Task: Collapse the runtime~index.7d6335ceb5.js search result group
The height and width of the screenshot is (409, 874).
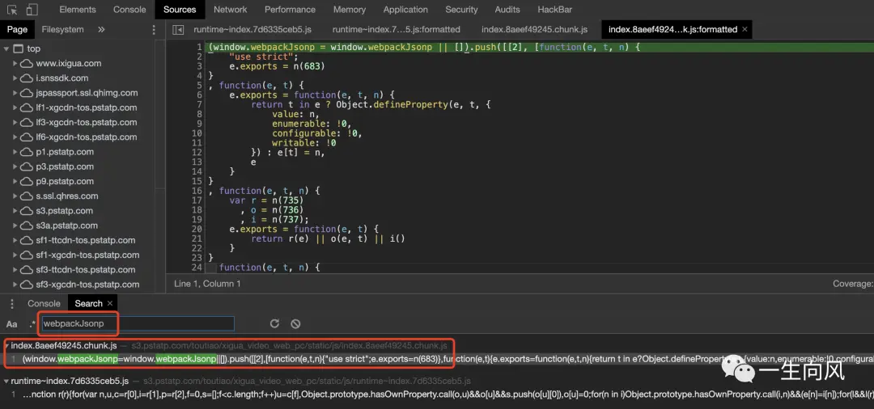Action: [6, 382]
